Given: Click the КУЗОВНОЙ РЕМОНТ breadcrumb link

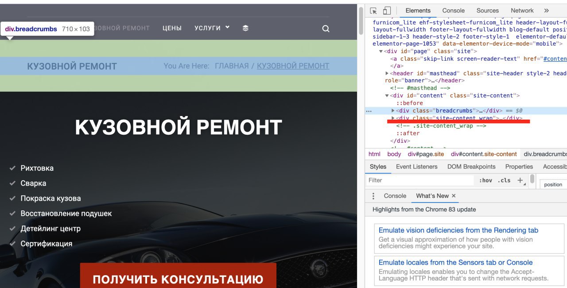Looking at the screenshot, I should point(293,66).
